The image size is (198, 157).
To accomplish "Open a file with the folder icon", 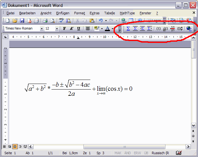I will (15, 21).
